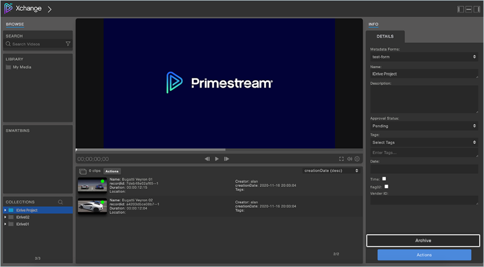Image resolution: width=484 pixels, height=267 pixels.
Task: Expand the IDrive01 collection arrow
Action: [x=5, y=224]
